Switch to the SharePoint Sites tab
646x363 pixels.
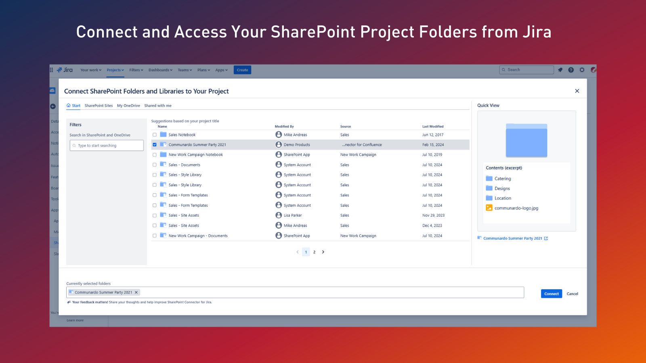click(99, 106)
